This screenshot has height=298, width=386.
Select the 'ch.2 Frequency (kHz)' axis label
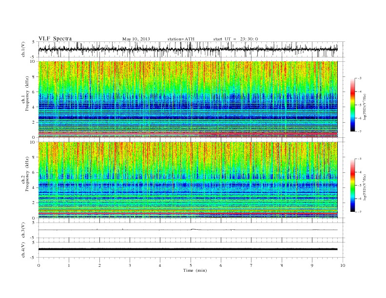pos(25,174)
